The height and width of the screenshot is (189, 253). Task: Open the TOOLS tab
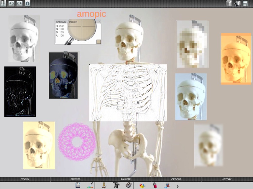click(25, 179)
